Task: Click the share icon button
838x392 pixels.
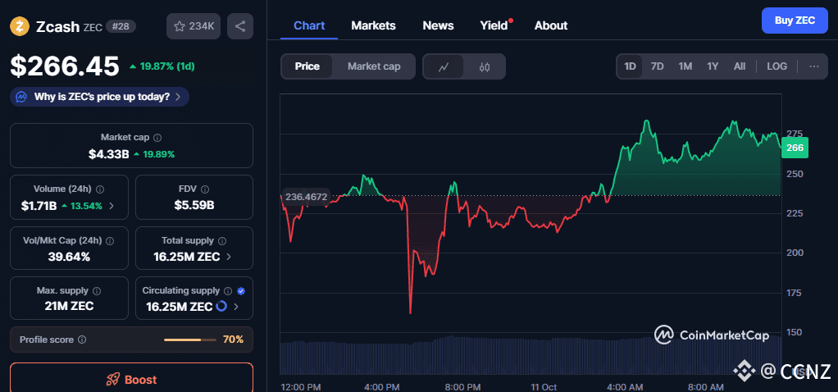Action: point(240,26)
